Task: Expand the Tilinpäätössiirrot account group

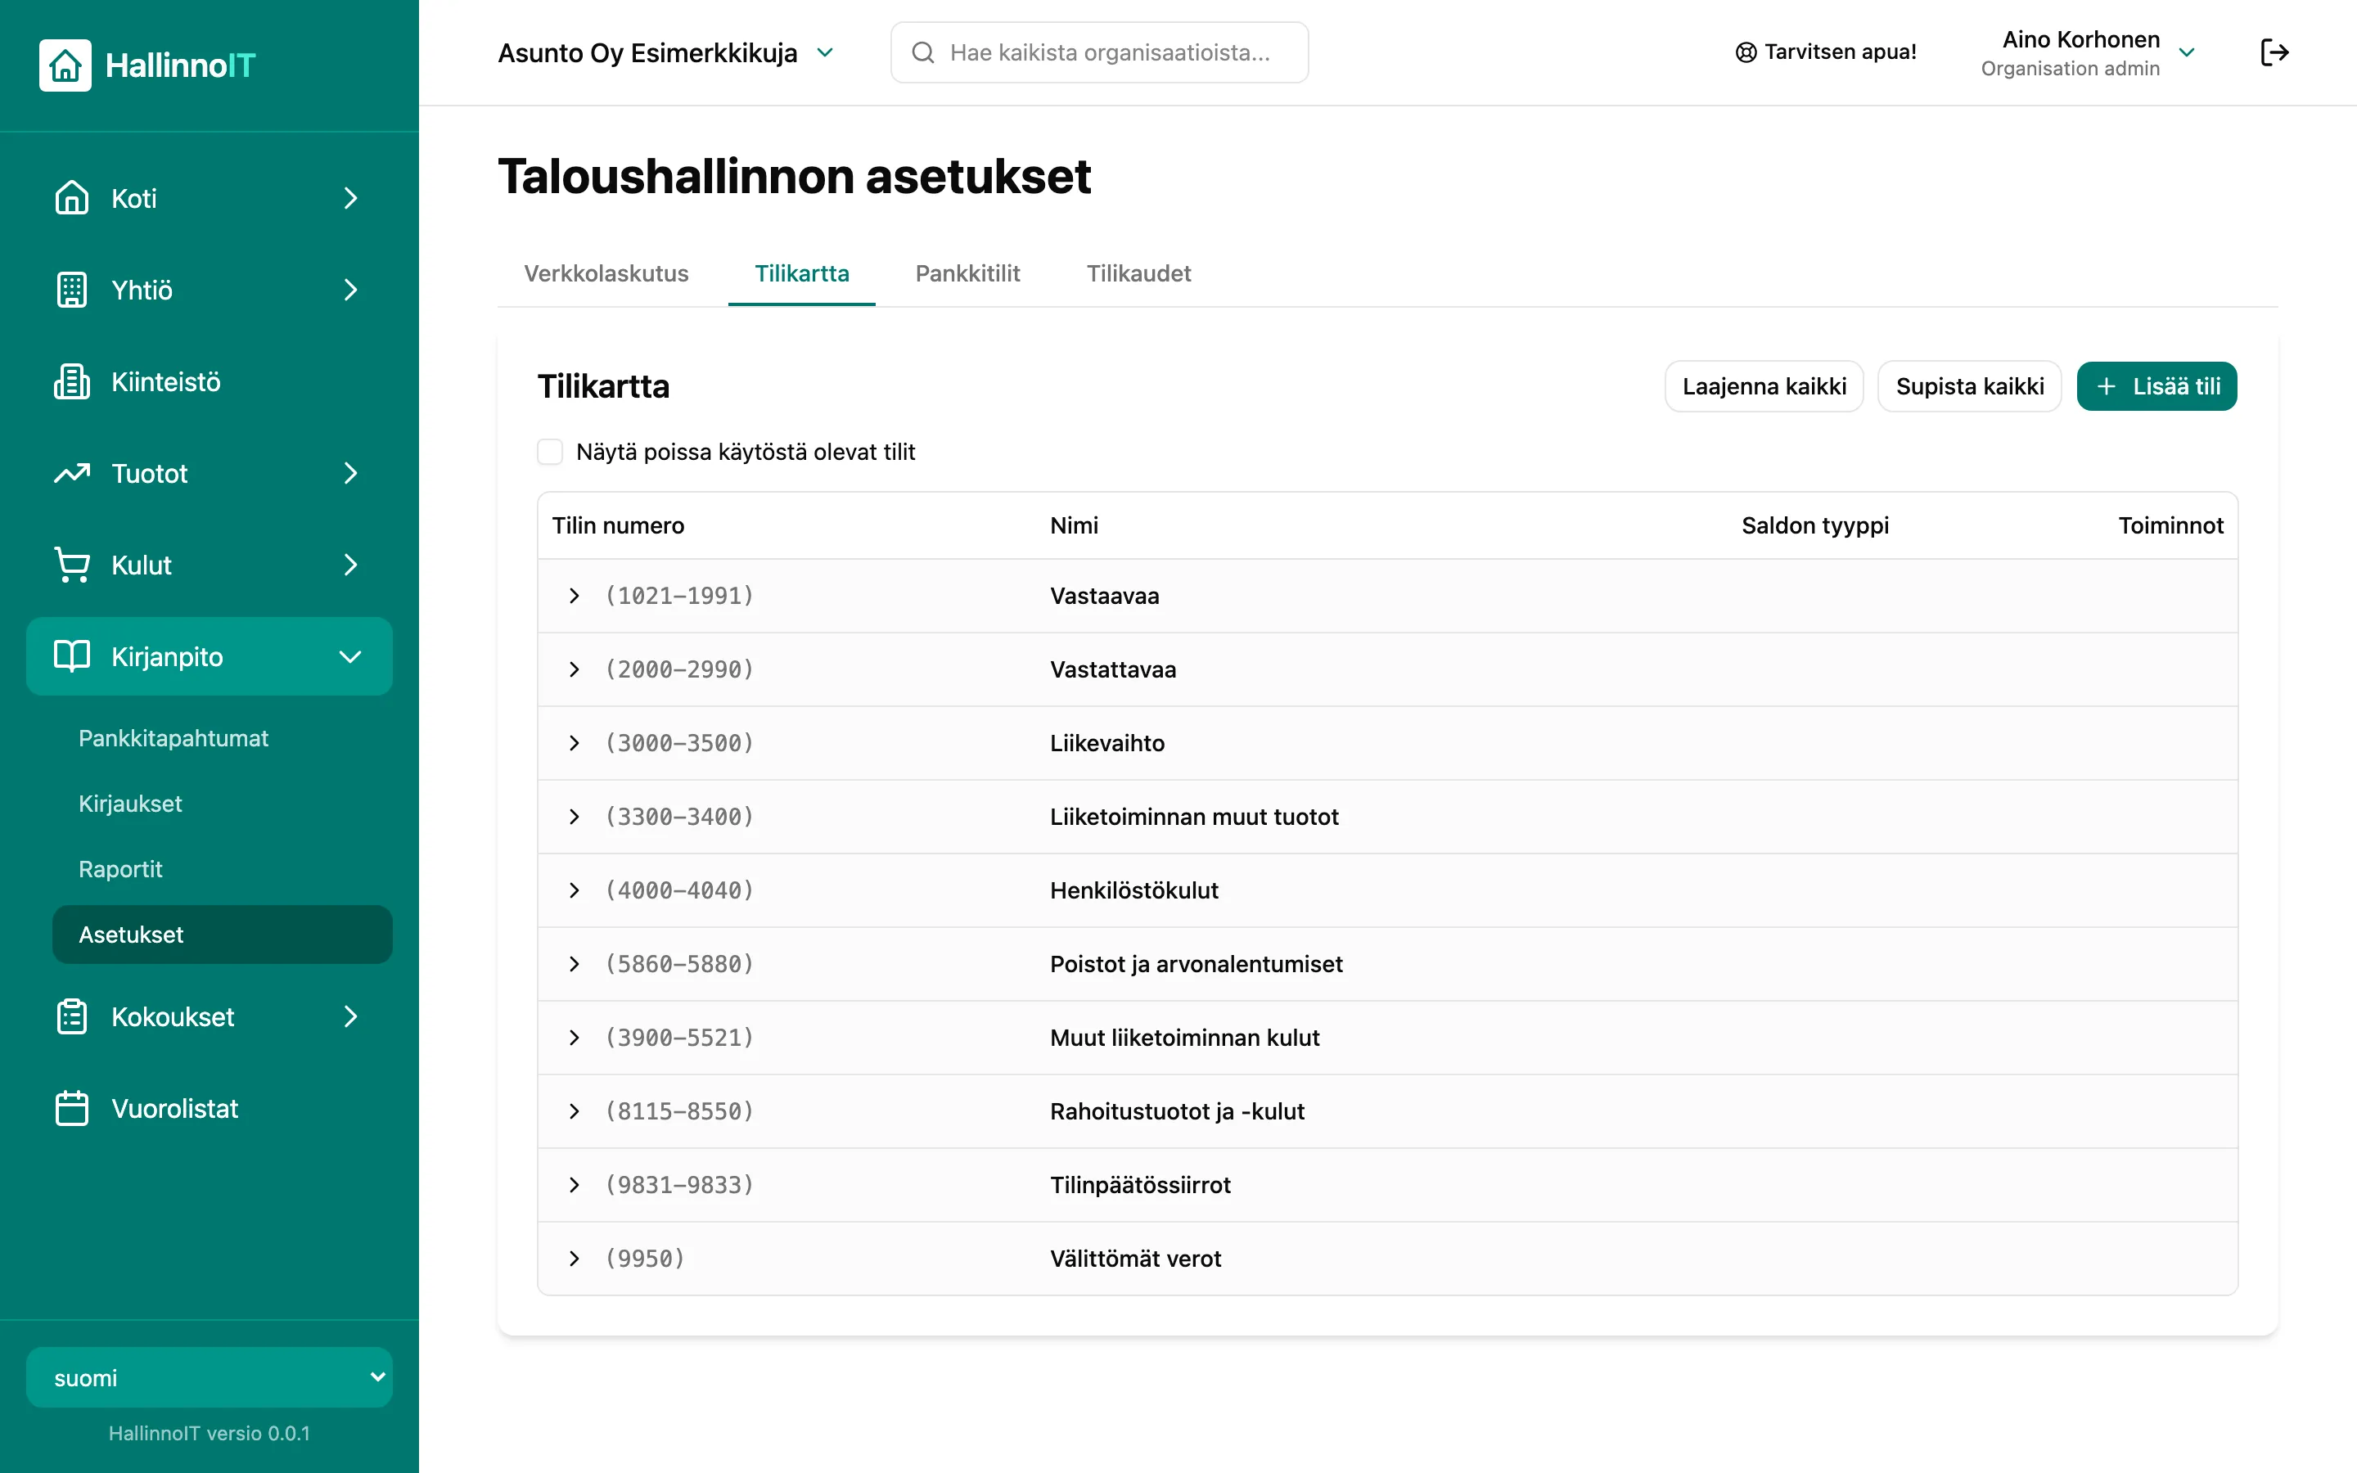Action: pos(574,1185)
